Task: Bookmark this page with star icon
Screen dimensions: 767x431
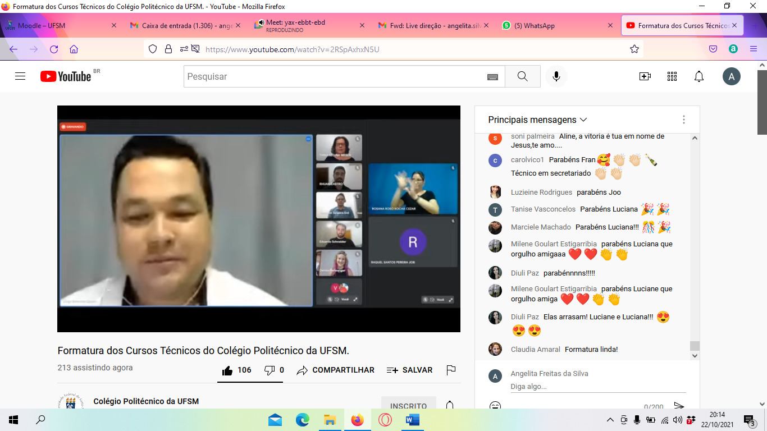Action: pos(634,49)
